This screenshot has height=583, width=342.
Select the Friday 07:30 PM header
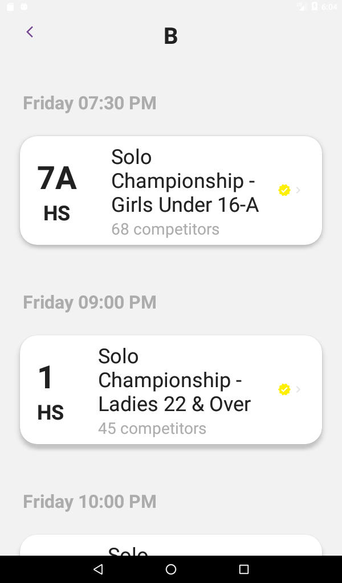(89, 103)
